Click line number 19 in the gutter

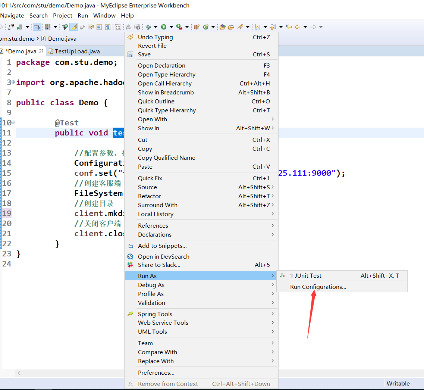[7, 213]
